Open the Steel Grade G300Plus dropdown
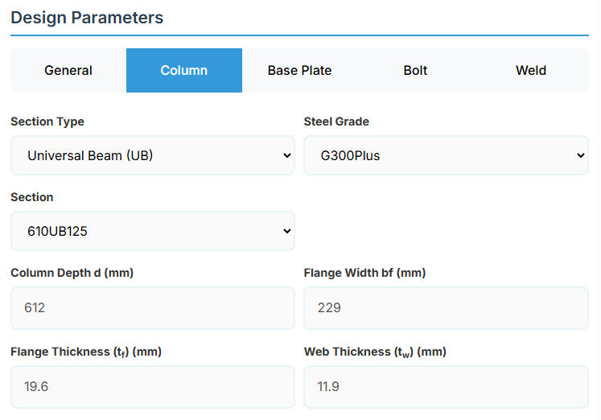 tap(446, 155)
